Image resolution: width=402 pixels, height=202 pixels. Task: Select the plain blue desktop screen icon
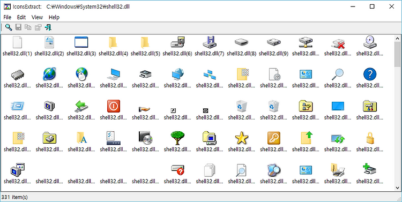338,106
